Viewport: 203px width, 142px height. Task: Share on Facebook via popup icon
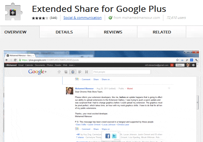coord(107,136)
